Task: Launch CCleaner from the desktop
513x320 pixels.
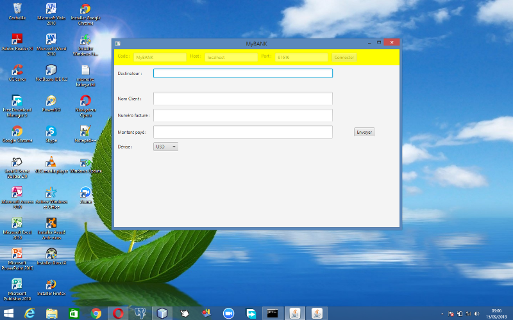Action: pos(17,70)
